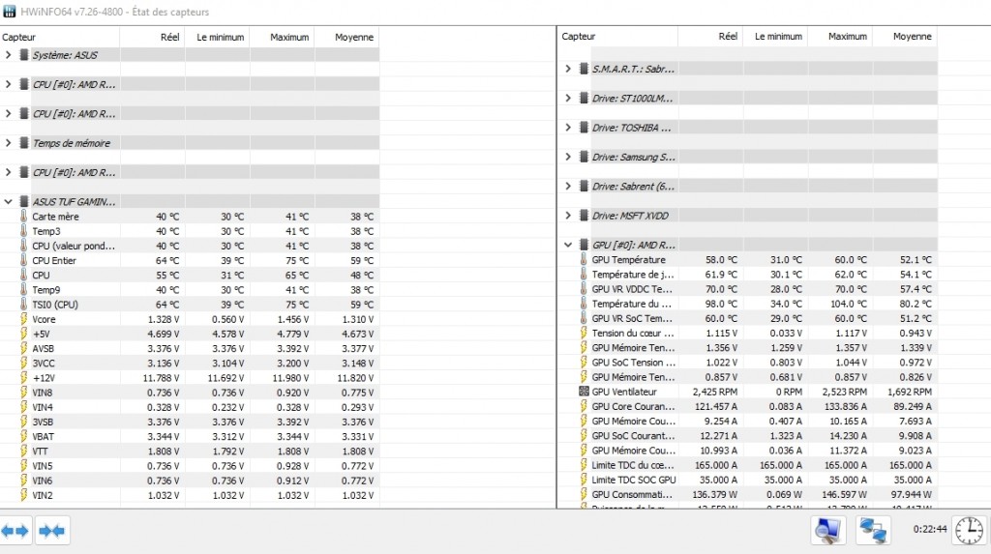Click the GPU SoC Tension bolt icon

pyautogui.click(x=584, y=363)
